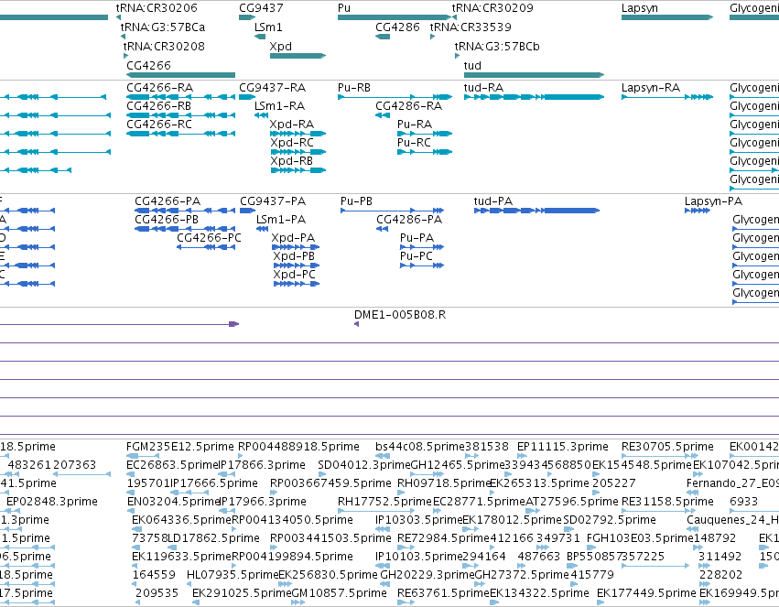Click the Pu-PC protein feature
Screen dimensions: 779x607
coord(422,266)
